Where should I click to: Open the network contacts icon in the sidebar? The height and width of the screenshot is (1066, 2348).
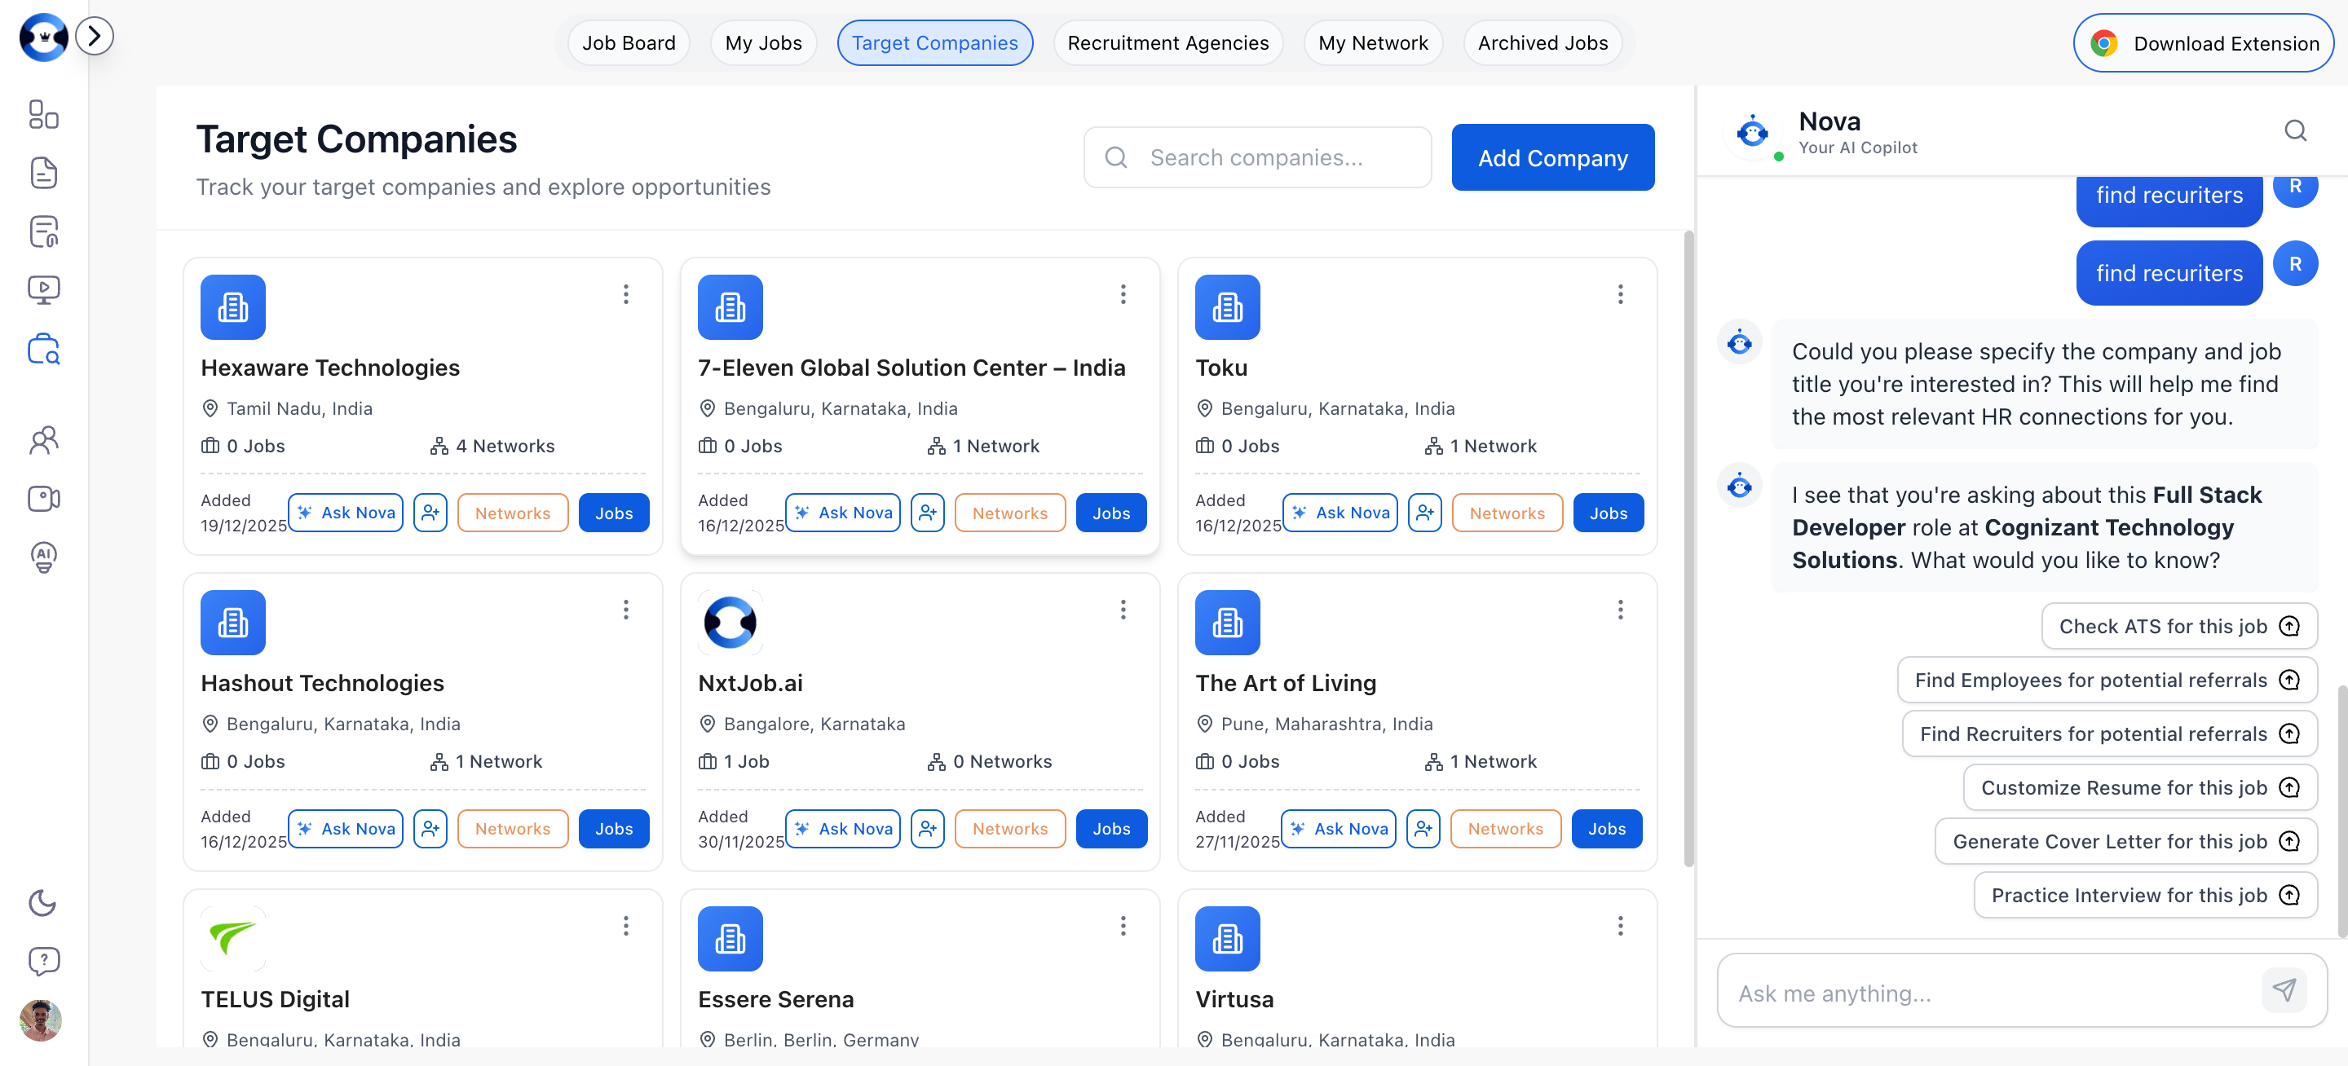(x=43, y=440)
